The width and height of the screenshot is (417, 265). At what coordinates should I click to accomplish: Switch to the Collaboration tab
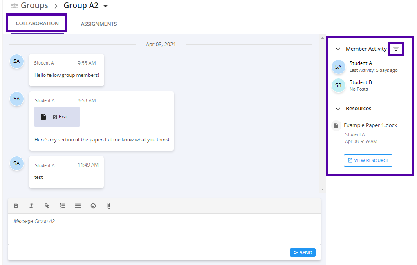pos(37,23)
